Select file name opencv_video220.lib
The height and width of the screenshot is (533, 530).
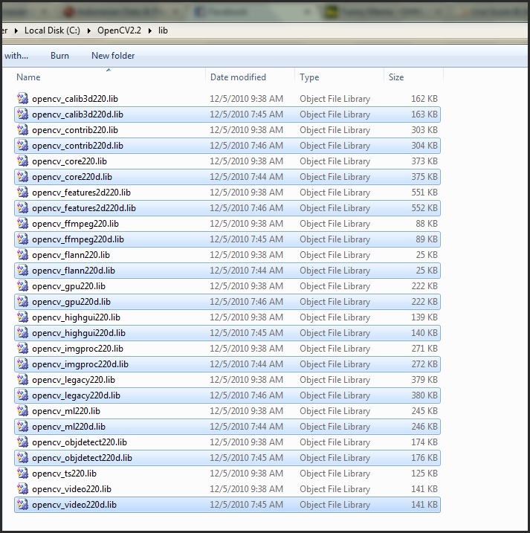coord(71,489)
